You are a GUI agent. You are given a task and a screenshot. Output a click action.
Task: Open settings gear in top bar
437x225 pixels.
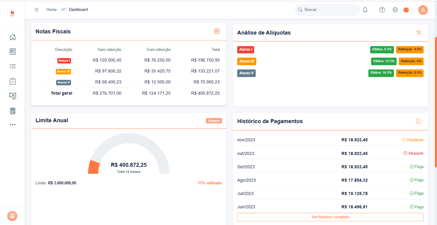395,10
